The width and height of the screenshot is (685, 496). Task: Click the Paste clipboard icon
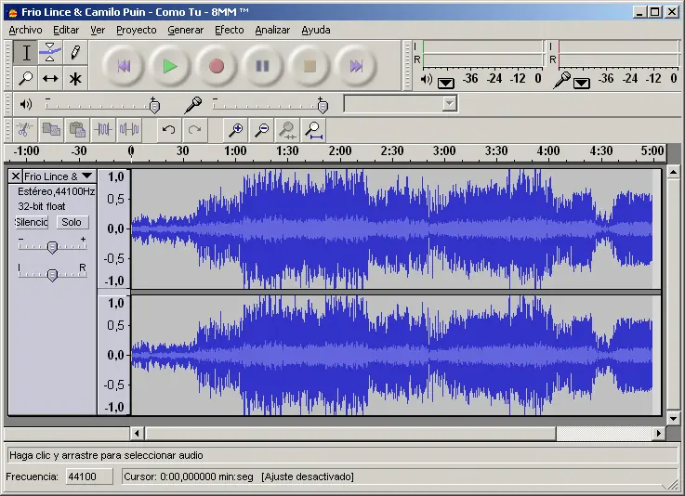point(77,130)
